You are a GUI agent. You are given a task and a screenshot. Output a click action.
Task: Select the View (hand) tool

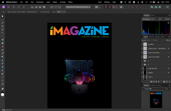3,16
